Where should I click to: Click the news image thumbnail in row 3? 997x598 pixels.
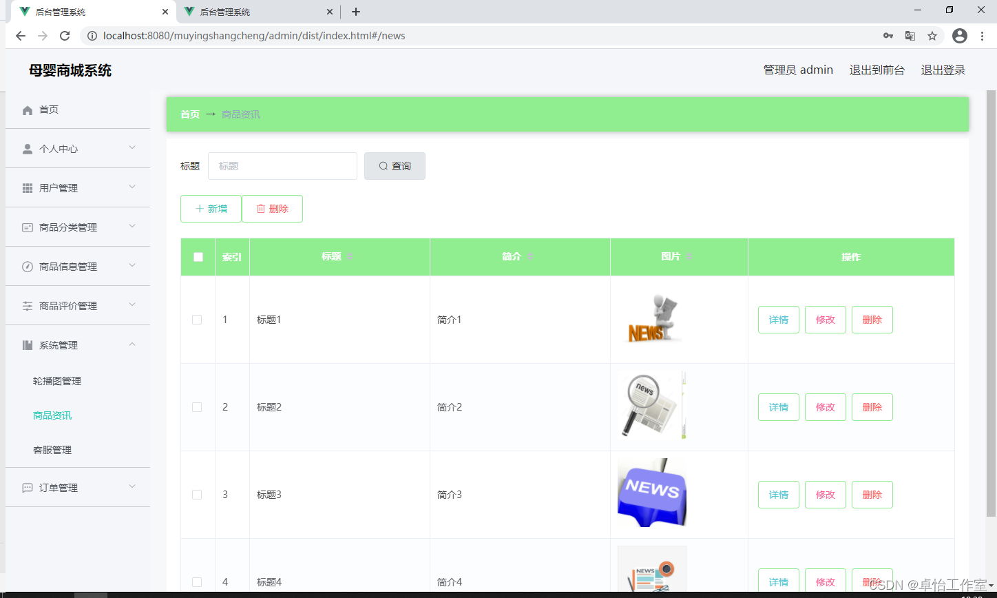651,493
